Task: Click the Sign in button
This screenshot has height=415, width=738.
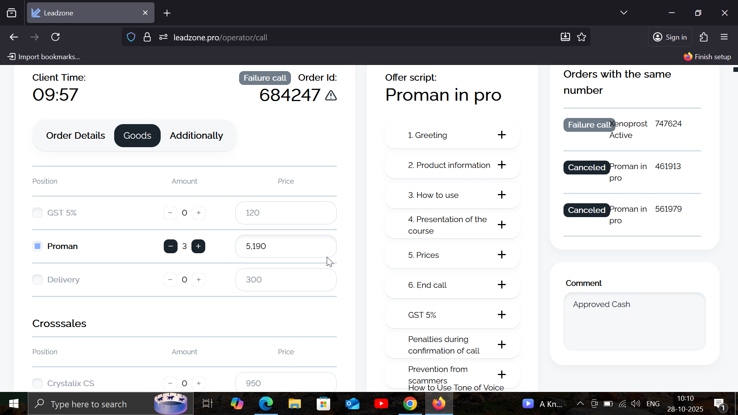Action: 670,37
